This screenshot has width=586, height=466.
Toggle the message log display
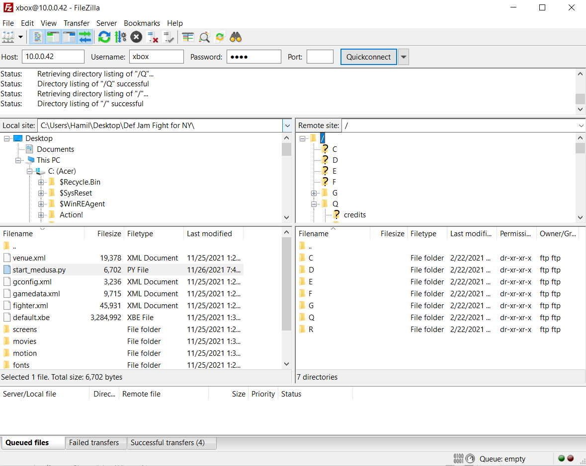pos(37,37)
